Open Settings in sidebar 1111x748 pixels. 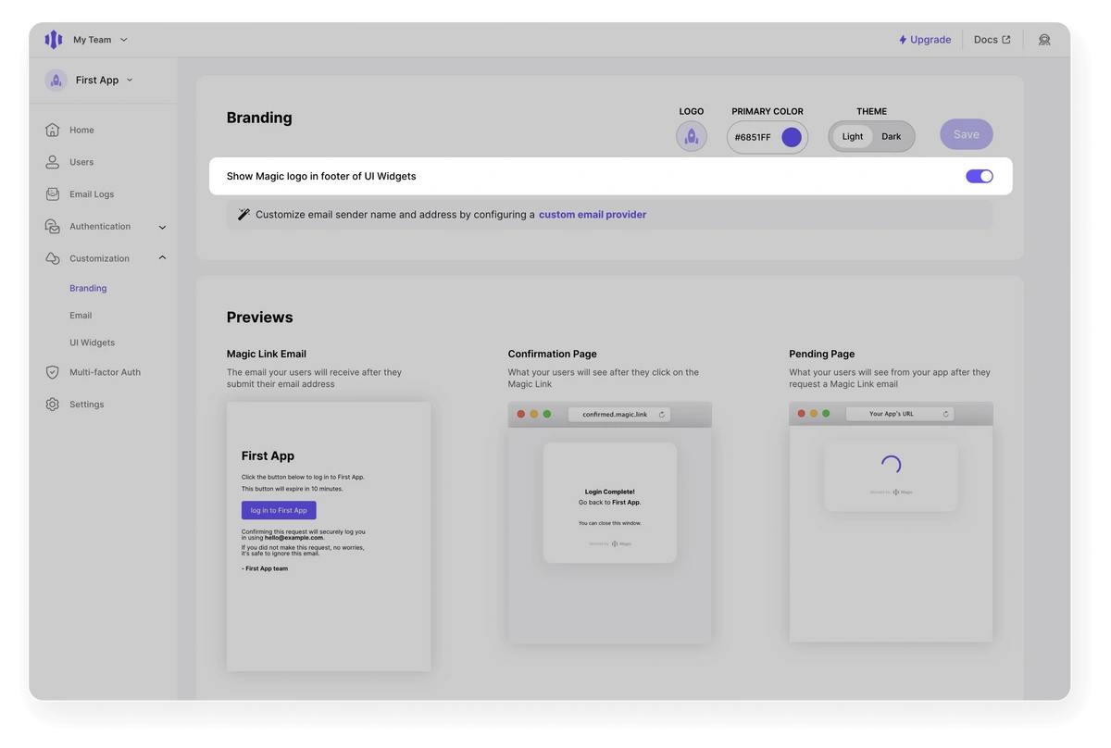87,405
